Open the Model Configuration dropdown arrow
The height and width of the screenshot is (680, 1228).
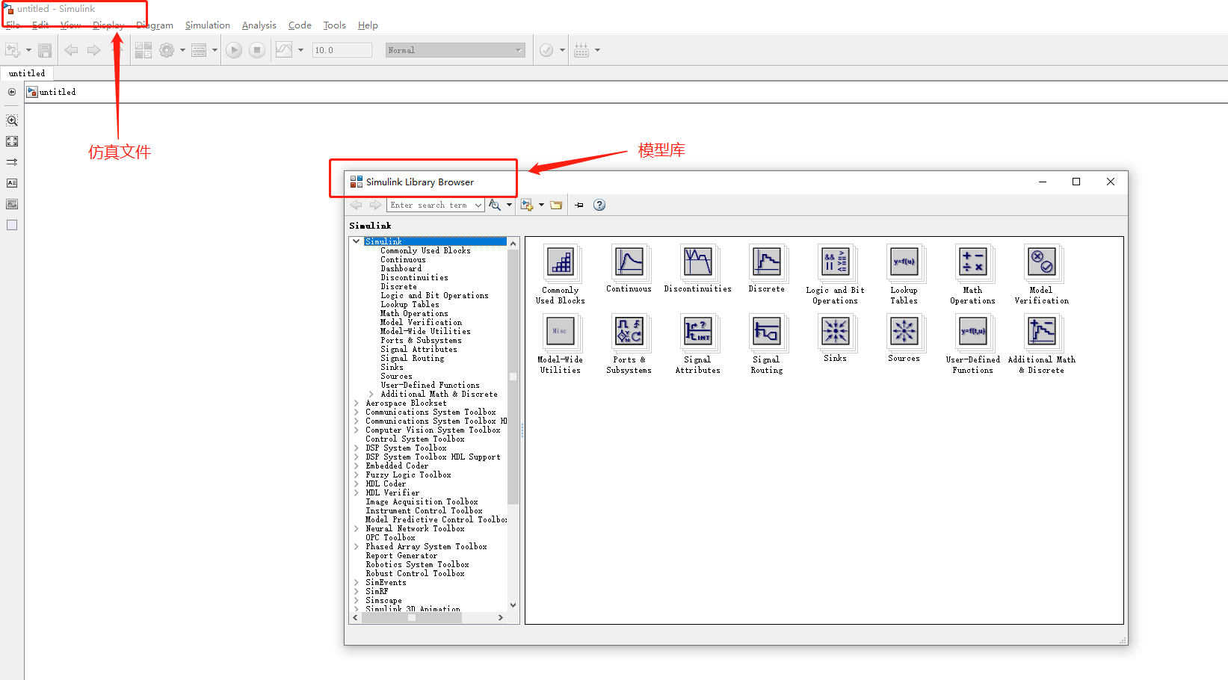(182, 50)
